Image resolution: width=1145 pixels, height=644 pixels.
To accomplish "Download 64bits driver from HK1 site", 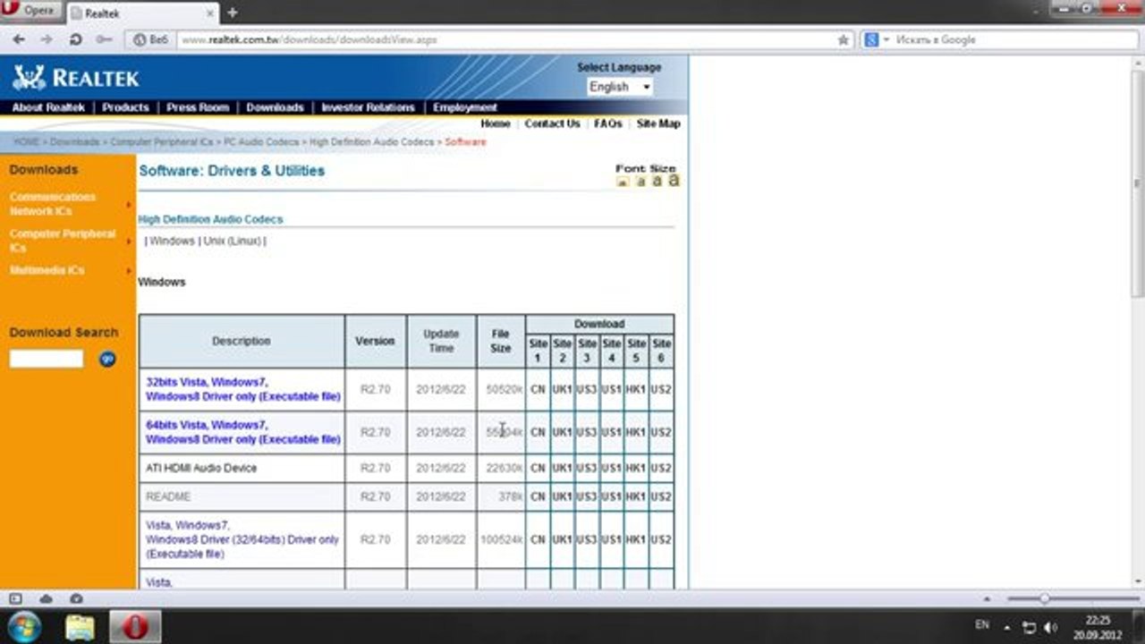I will [x=636, y=432].
